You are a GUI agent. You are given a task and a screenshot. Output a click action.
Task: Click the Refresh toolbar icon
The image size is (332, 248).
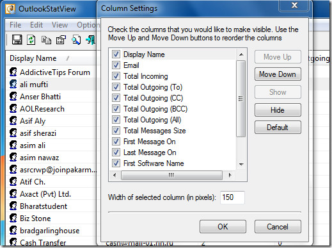click(31, 40)
